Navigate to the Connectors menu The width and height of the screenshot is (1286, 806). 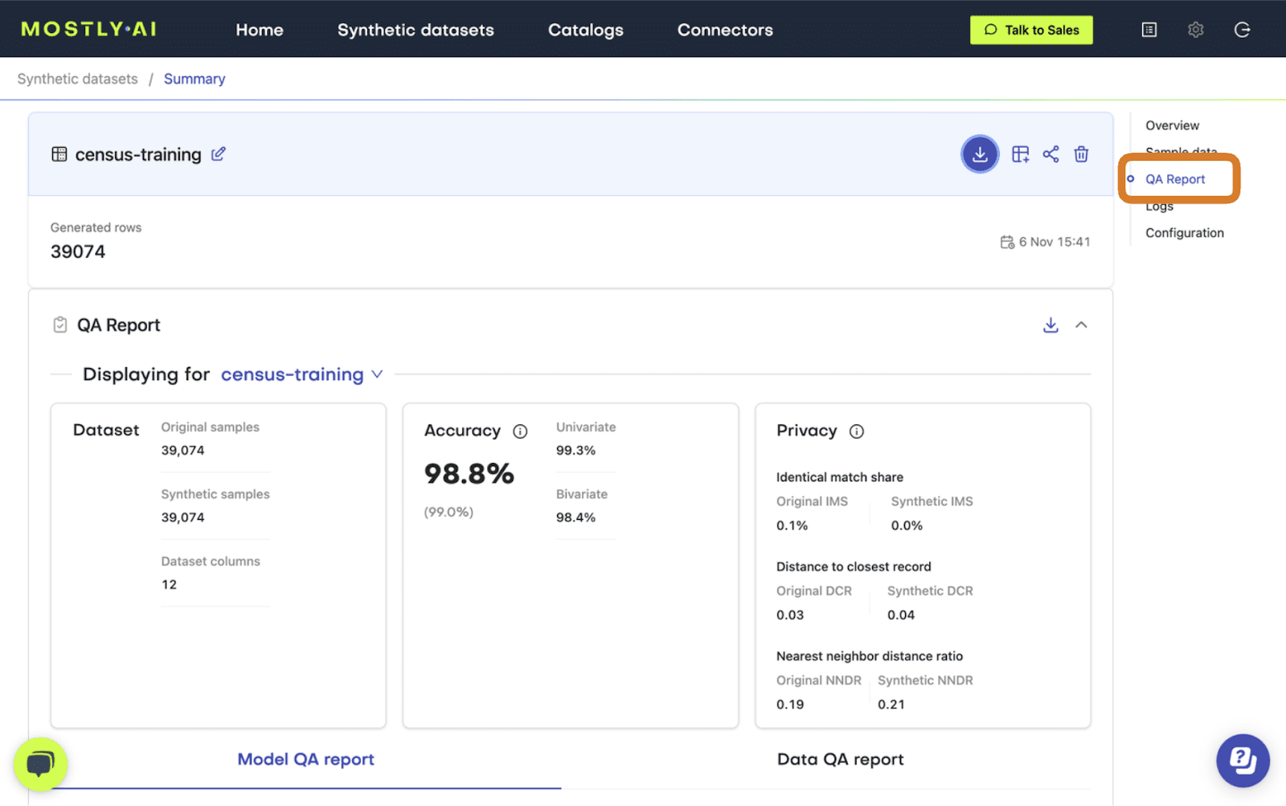click(x=724, y=30)
